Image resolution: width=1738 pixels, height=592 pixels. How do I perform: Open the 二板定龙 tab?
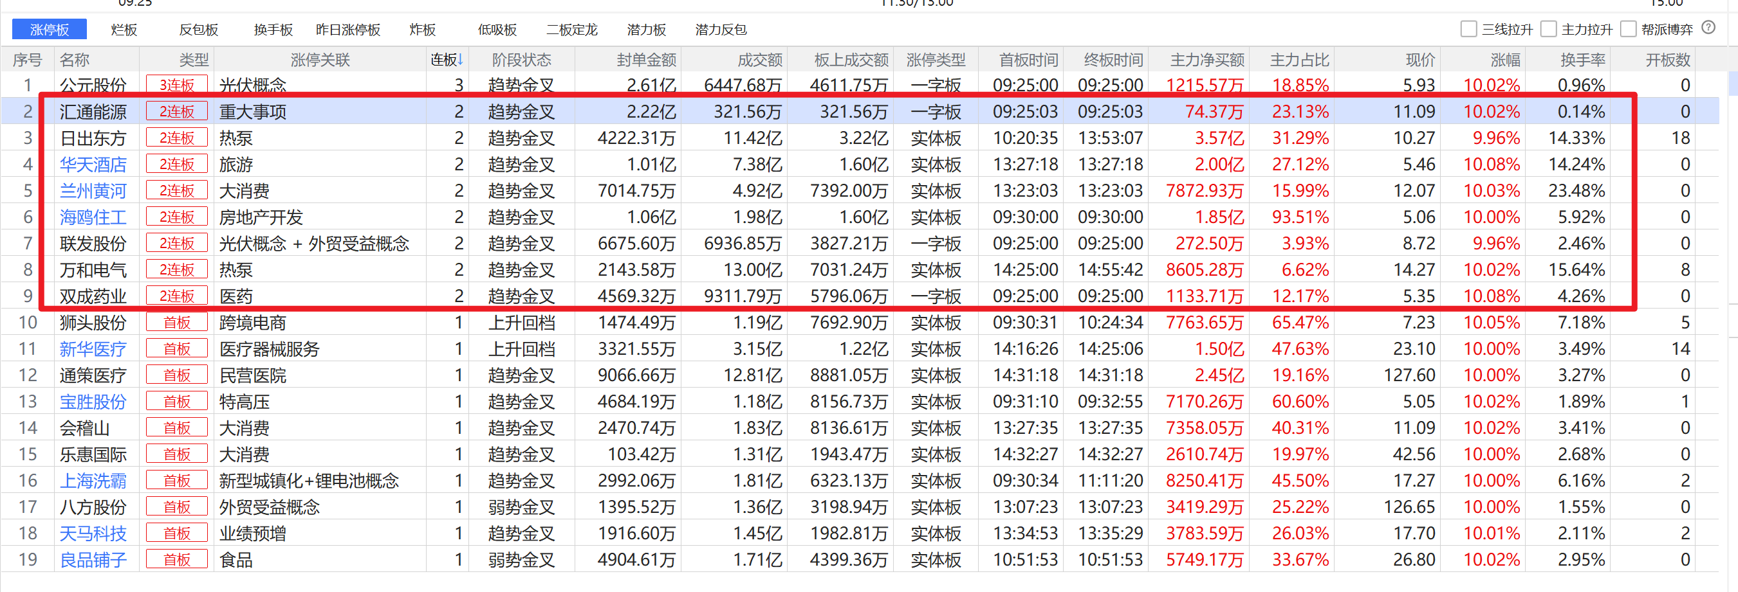[572, 30]
